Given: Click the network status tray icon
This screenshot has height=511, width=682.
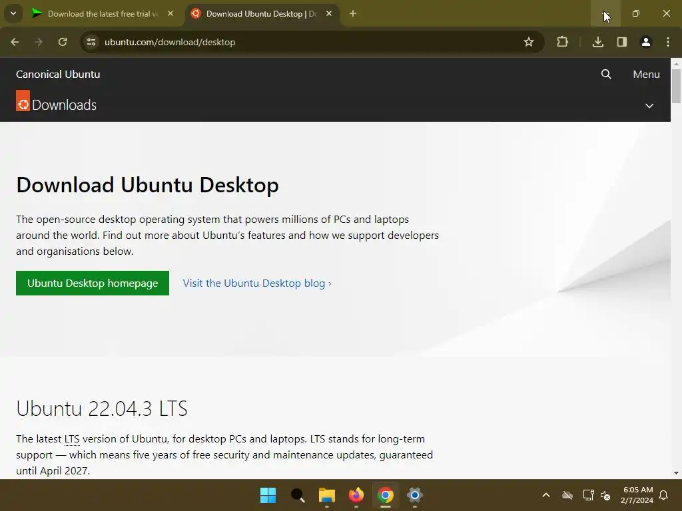Looking at the screenshot, I should [x=589, y=495].
